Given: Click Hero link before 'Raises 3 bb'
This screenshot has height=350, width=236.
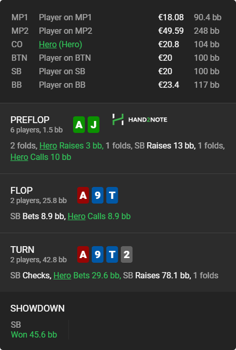Looking at the screenshot, I should (48, 146).
